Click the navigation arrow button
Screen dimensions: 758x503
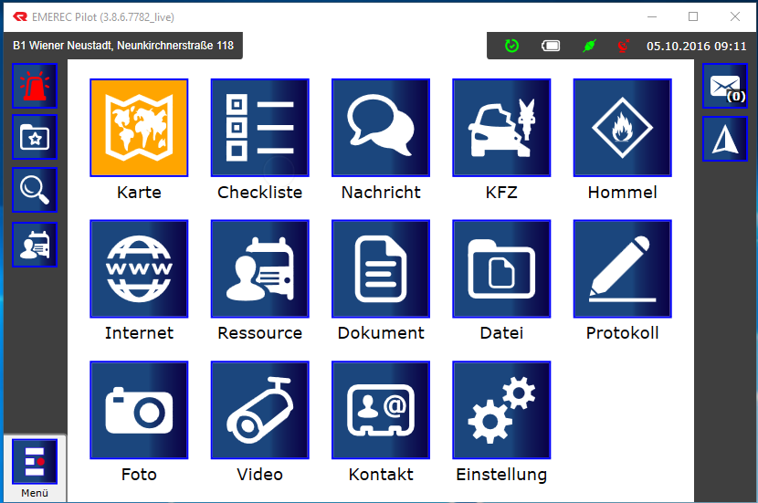pos(725,140)
